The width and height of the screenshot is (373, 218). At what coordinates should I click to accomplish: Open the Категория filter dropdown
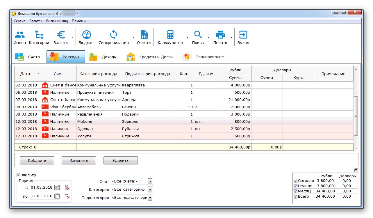[x=150, y=190]
